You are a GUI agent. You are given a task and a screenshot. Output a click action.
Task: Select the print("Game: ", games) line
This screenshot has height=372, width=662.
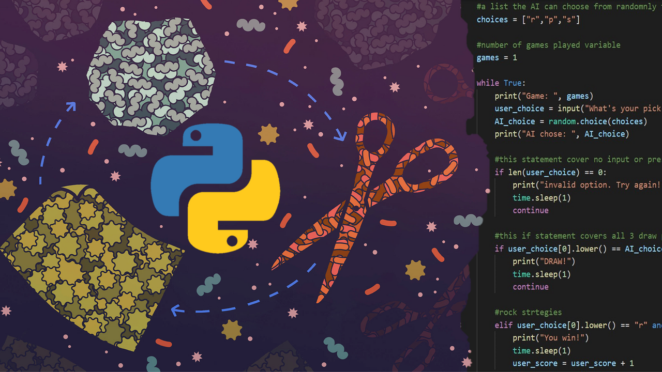[x=544, y=96]
